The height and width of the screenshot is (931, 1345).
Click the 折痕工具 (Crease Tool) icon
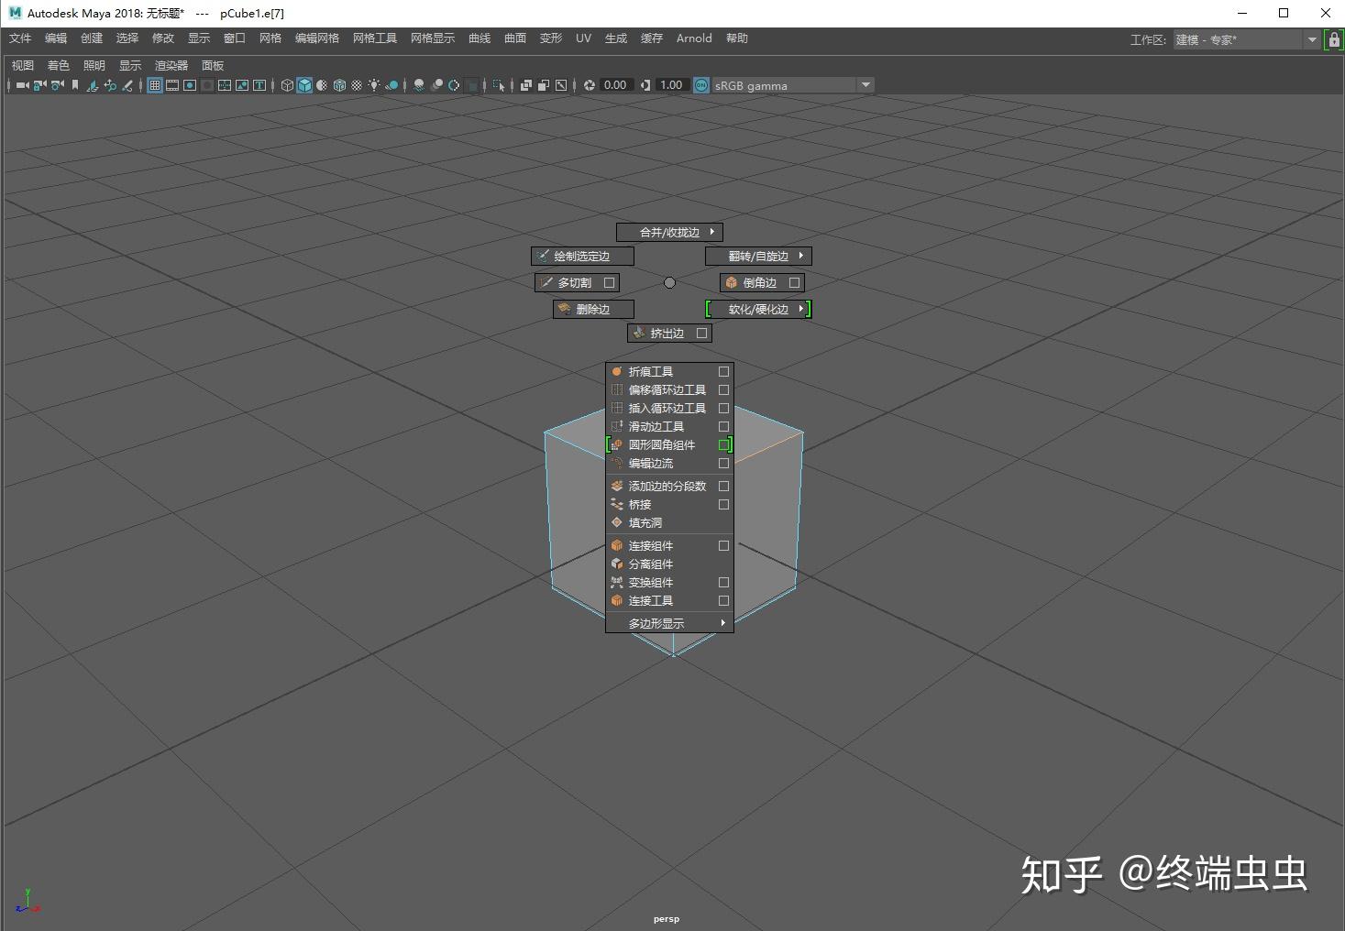617,371
